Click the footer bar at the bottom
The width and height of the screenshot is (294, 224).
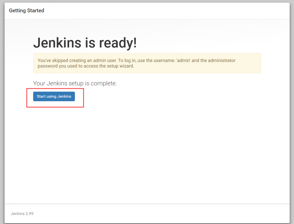(147, 213)
